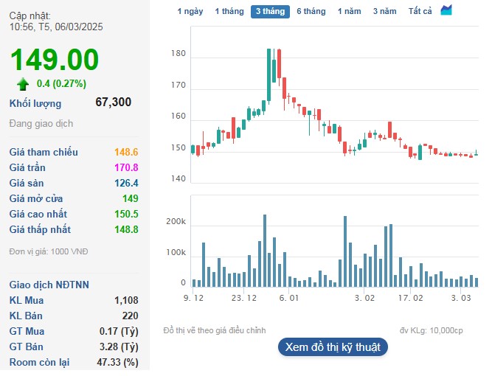Viewport: 492px width, 376px height.
Task: Click the Room còn lại percentage row
Action: [x=74, y=362]
